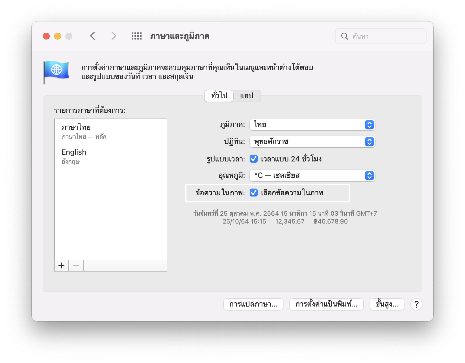Switch to the ทั่วไป tab
Image resolution: width=465 pixels, height=363 pixels.
(x=219, y=96)
